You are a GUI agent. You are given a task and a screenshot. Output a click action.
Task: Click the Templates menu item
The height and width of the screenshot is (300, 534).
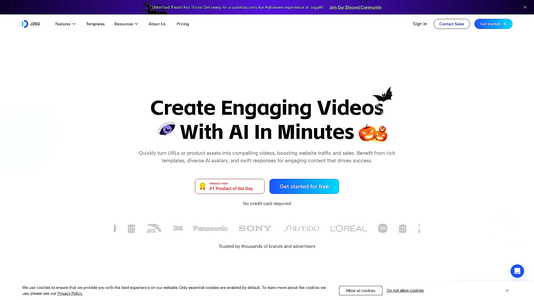point(95,24)
